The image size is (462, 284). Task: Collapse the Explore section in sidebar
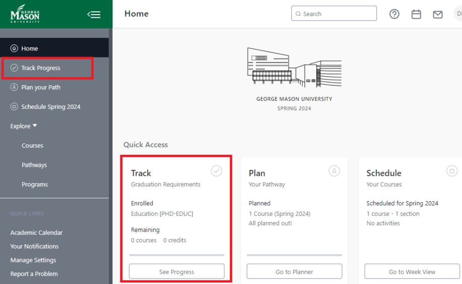(x=24, y=126)
